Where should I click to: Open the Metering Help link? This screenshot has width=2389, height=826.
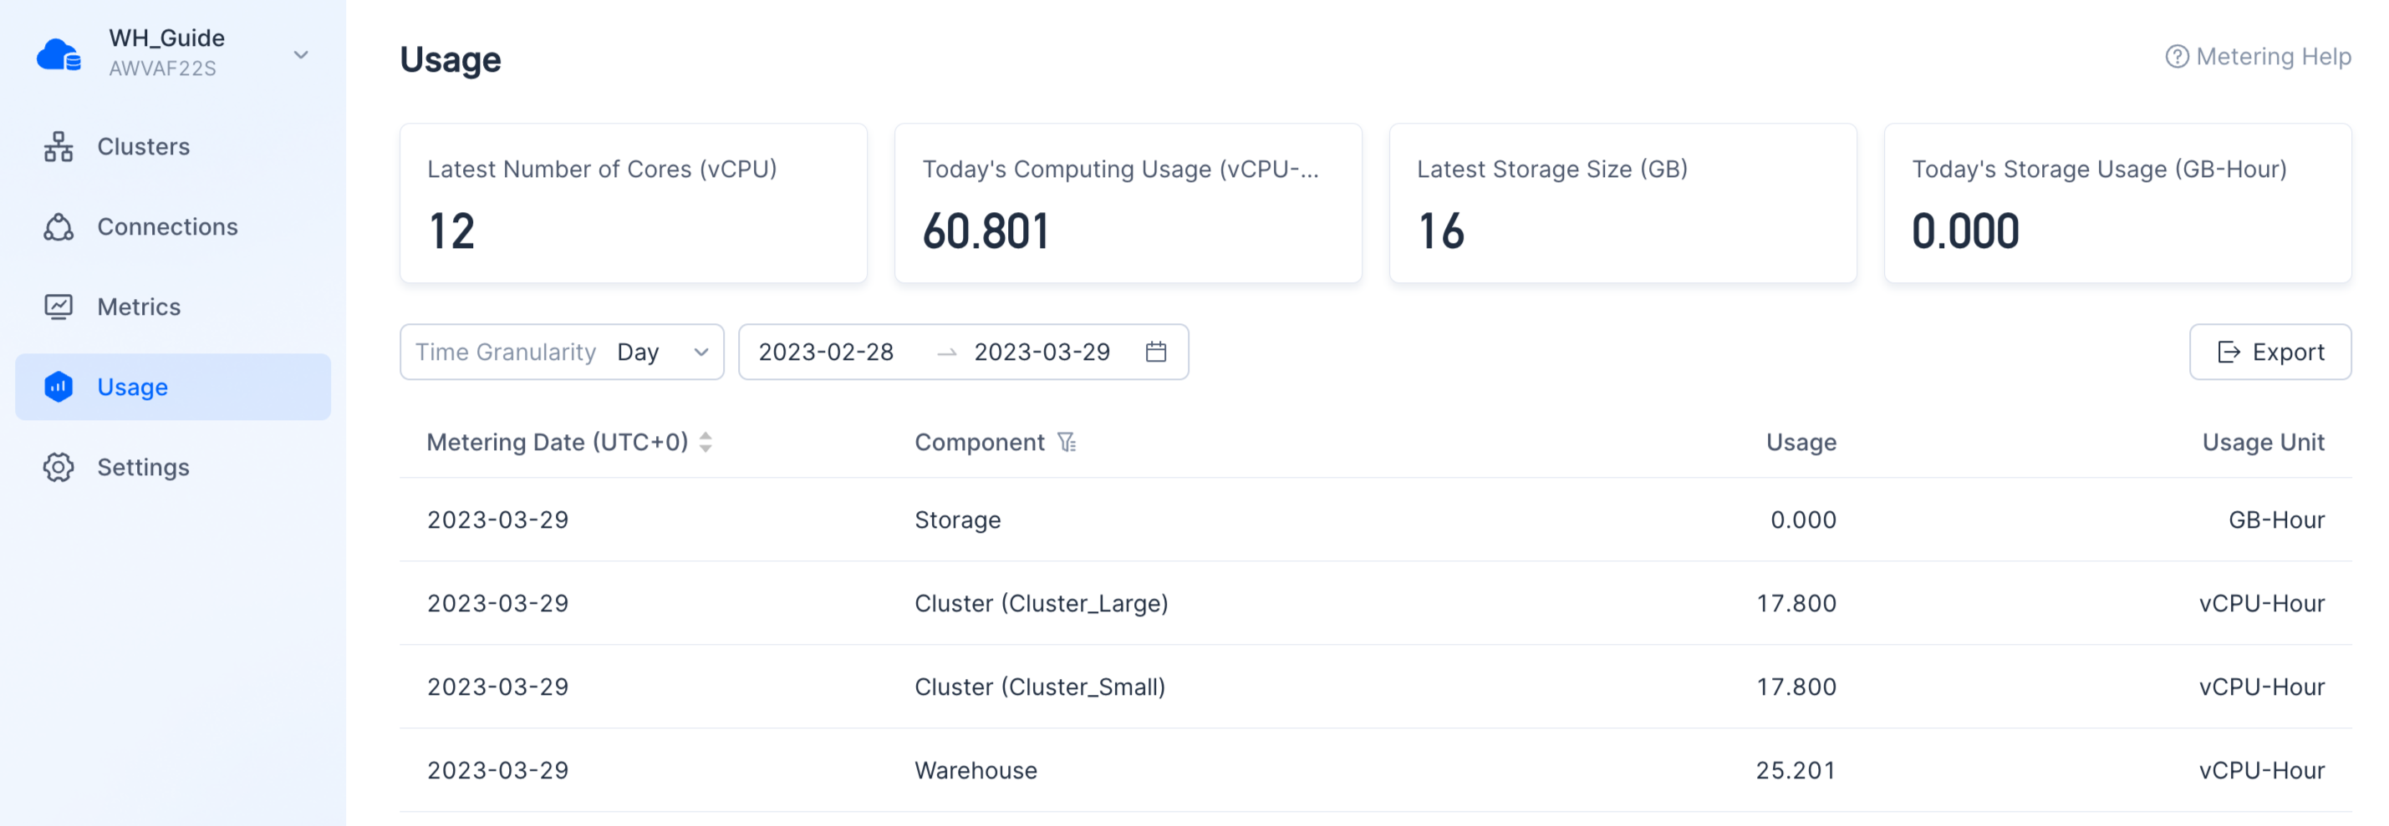(x=2259, y=57)
